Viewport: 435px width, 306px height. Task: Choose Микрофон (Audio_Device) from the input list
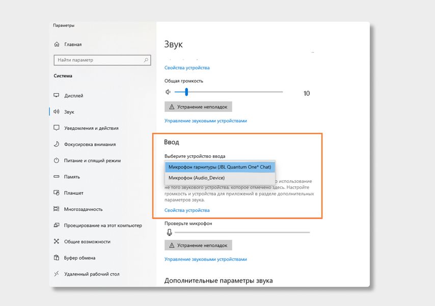point(197,178)
